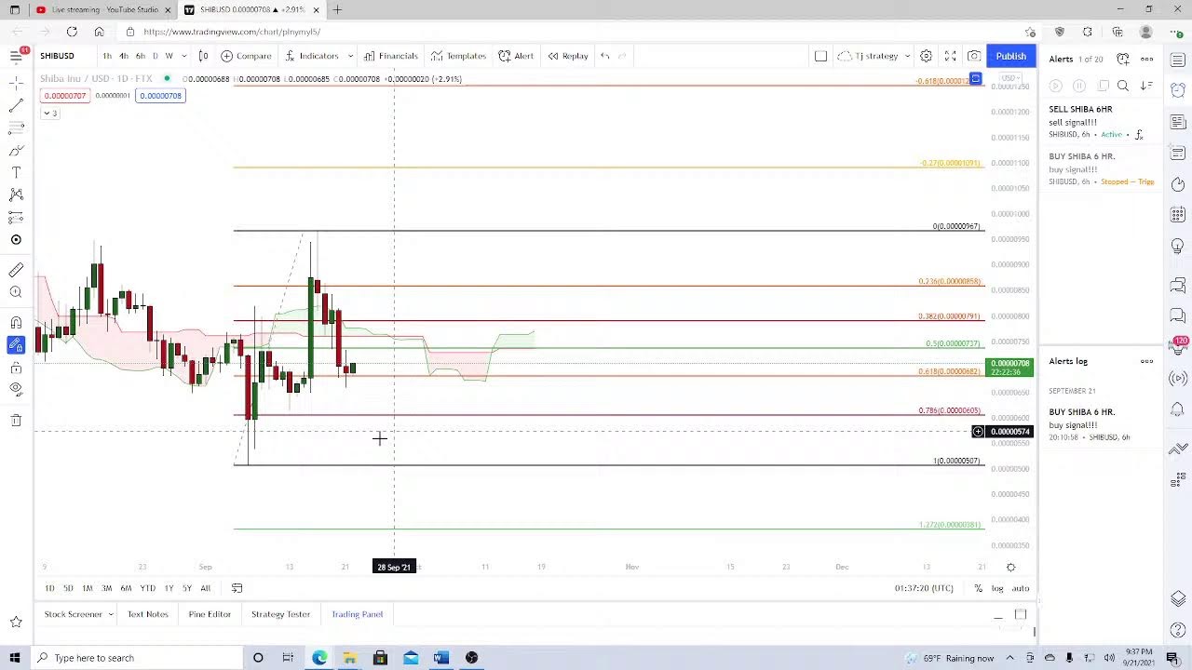Search alerts using the magnifier icon
Viewport: 1192px width, 670px height.
(x=1123, y=86)
